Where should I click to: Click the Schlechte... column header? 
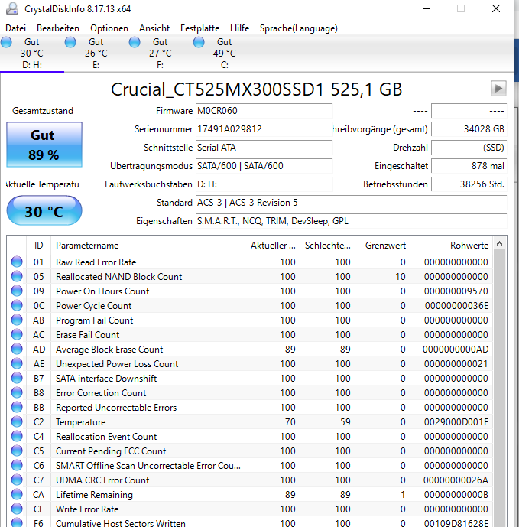pyautogui.click(x=327, y=246)
